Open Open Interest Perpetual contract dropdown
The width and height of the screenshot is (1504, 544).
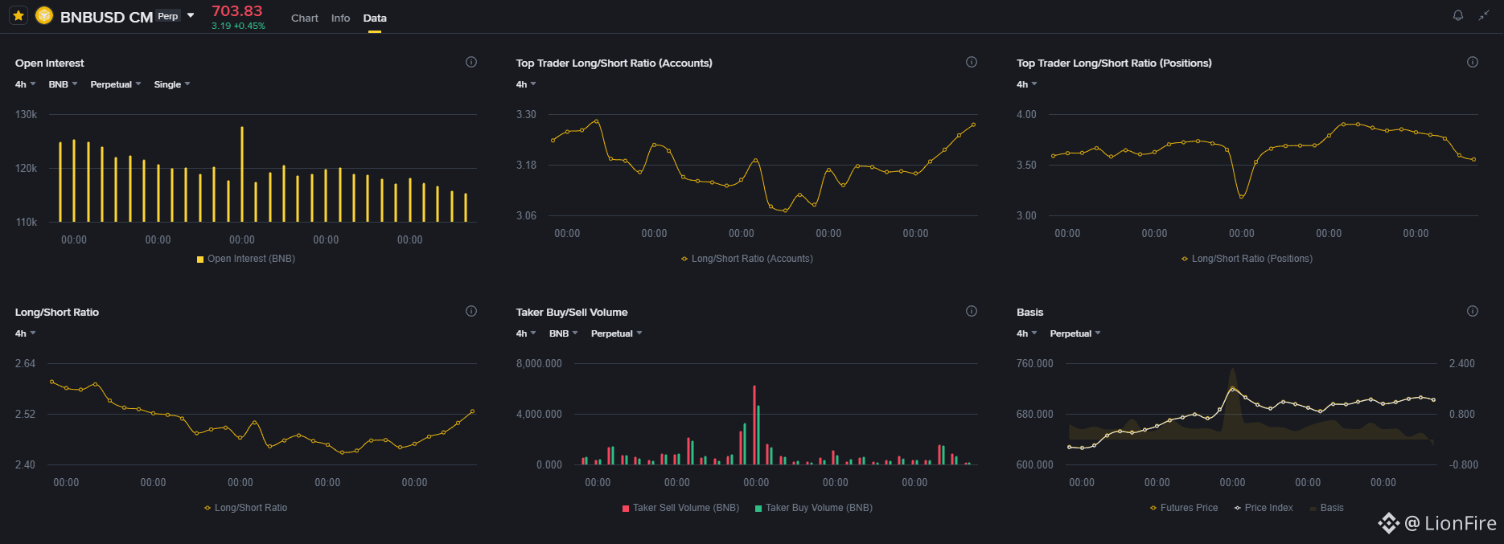click(115, 84)
